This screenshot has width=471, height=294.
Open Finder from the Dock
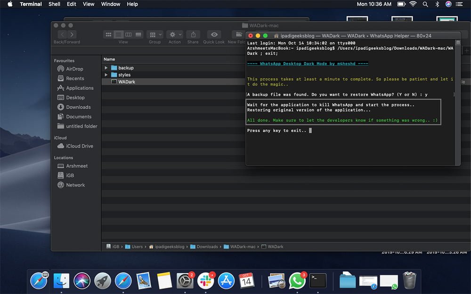click(61, 281)
